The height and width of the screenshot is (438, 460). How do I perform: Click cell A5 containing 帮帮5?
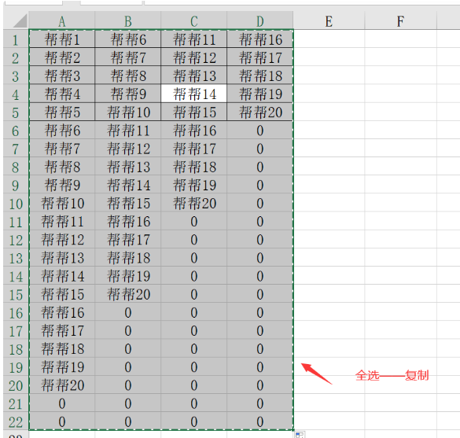click(62, 112)
